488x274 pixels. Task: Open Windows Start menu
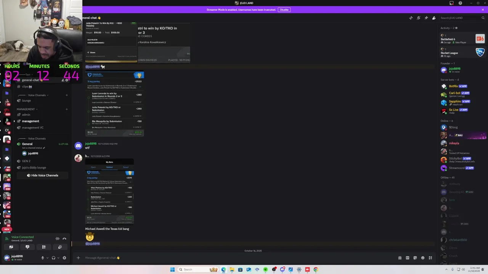coord(172,269)
